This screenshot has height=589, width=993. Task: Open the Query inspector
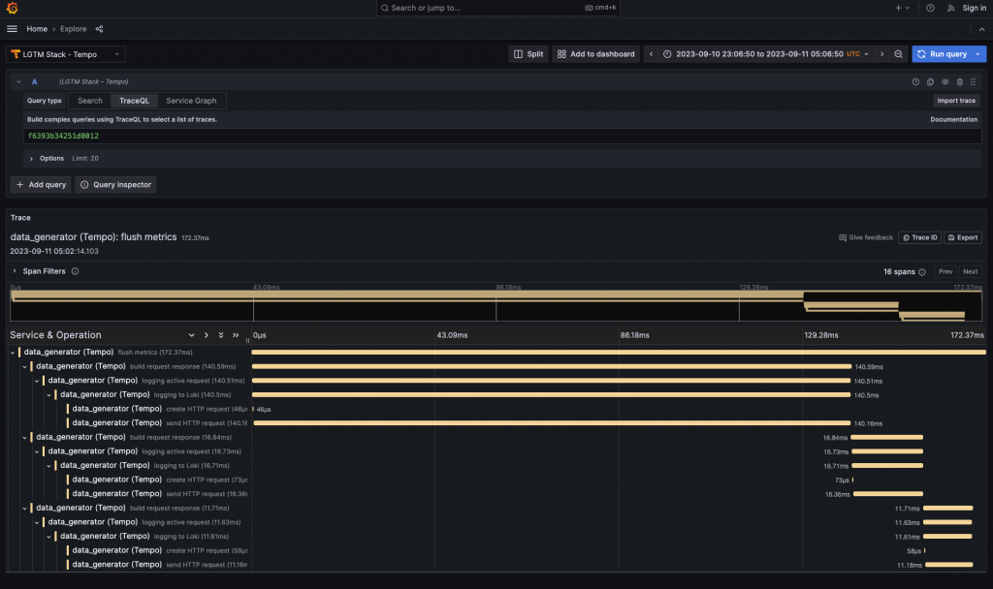tap(116, 185)
